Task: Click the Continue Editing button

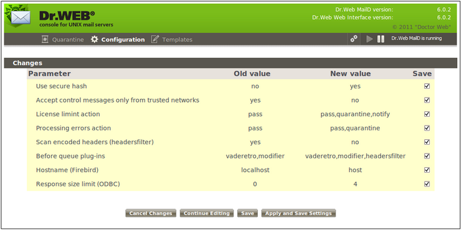Action: [207, 213]
